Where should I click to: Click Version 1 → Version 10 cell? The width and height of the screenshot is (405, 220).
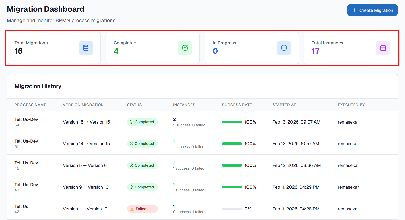pyautogui.click(x=85, y=209)
